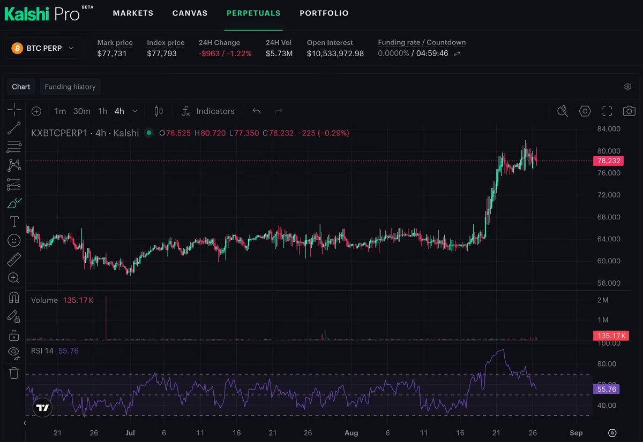Click the Jul date on time axis

click(129, 432)
